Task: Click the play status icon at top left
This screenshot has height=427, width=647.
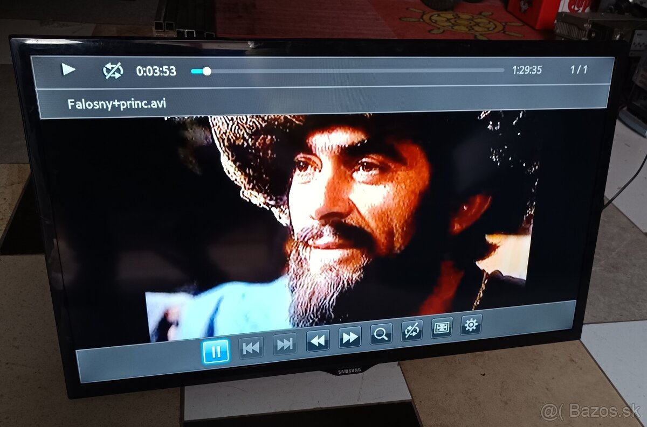Action: [x=68, y=69]
